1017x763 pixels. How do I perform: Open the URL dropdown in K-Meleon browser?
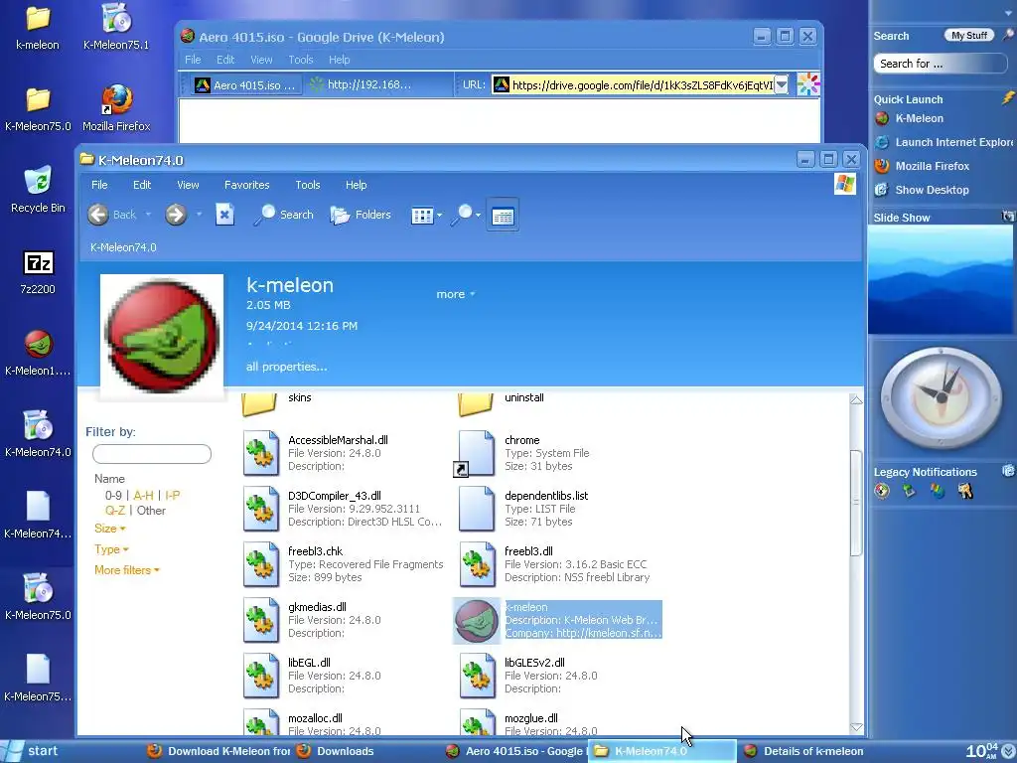coord(782,84)
